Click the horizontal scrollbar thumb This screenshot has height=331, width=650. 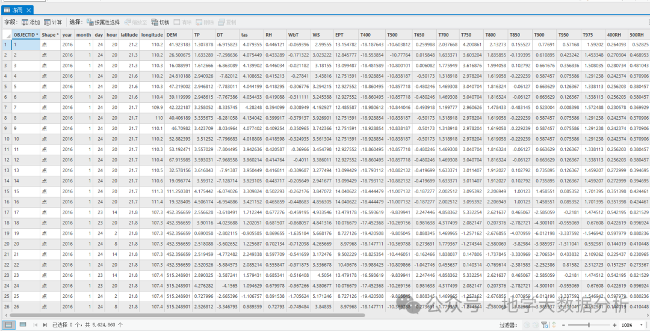(188, 315)
